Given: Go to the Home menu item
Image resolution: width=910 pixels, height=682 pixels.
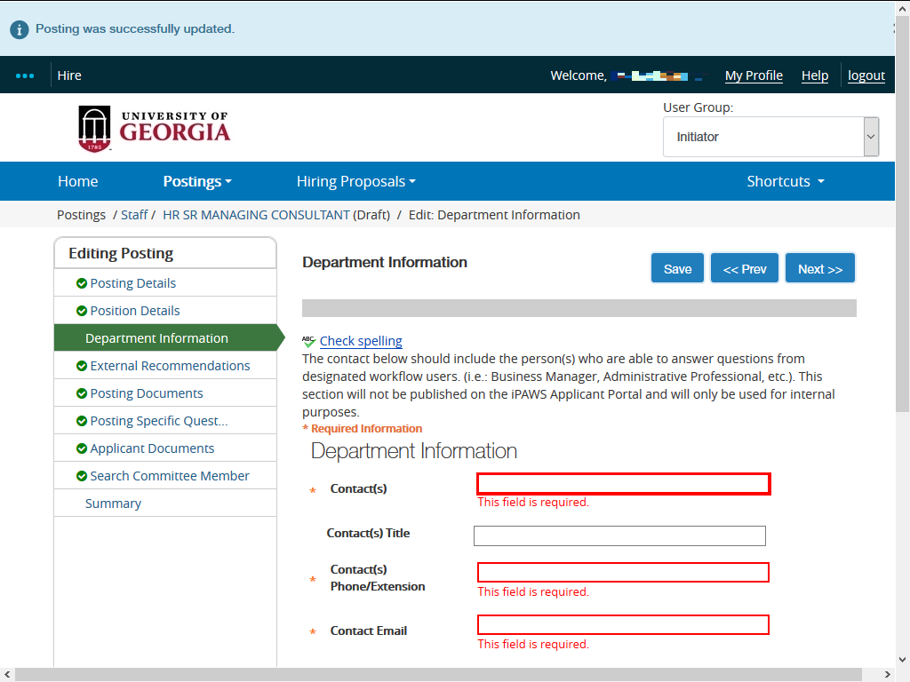Looking at the screenshot, I should point(78,181).
